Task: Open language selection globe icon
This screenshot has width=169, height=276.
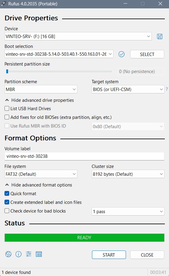Action: point(8,254)
